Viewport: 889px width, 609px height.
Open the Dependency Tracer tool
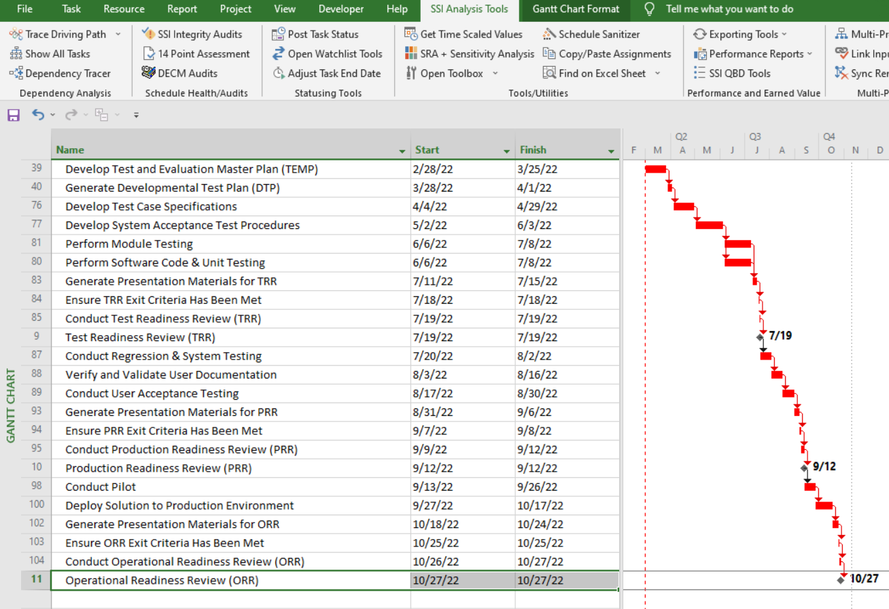(x=60, y=73)
